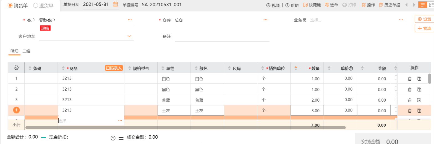The image size is (434, 144).
Task: Click the 物流 logistics button
Action: (424, 28)
